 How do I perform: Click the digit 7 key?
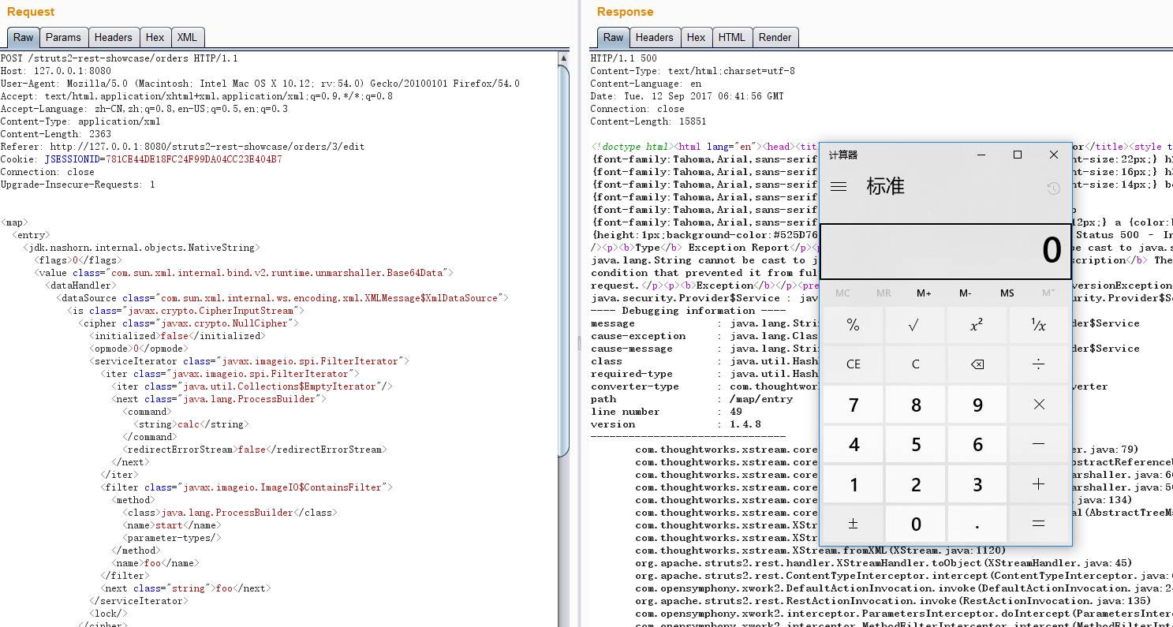coord(853,405)
